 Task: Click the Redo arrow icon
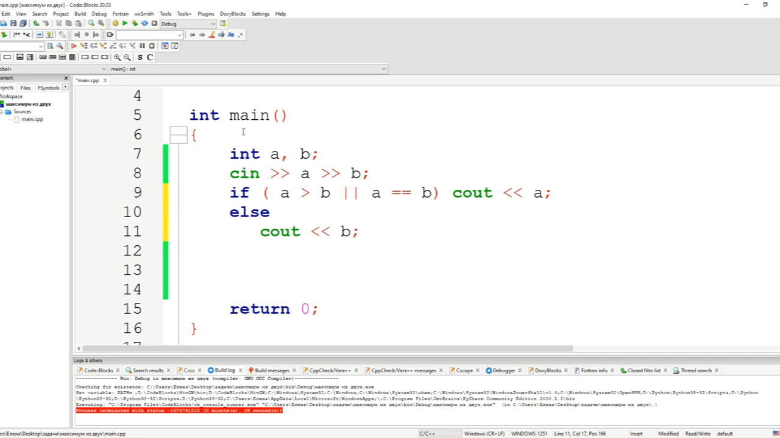click(x=46, y=23)
